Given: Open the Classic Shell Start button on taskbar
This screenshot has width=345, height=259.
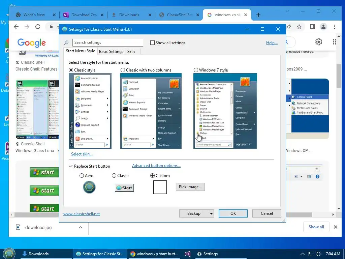Looking at the screenshot, I should click(9, 254).
